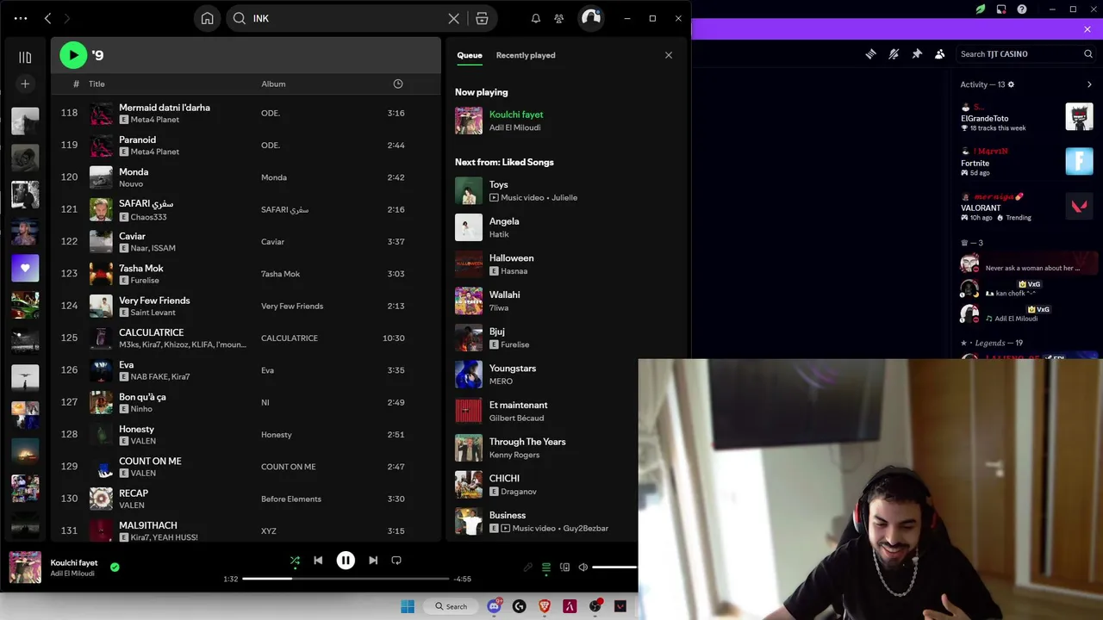1103x620 pixels.
Task: Select the Title column header
Action: click(x=97, y=84)
